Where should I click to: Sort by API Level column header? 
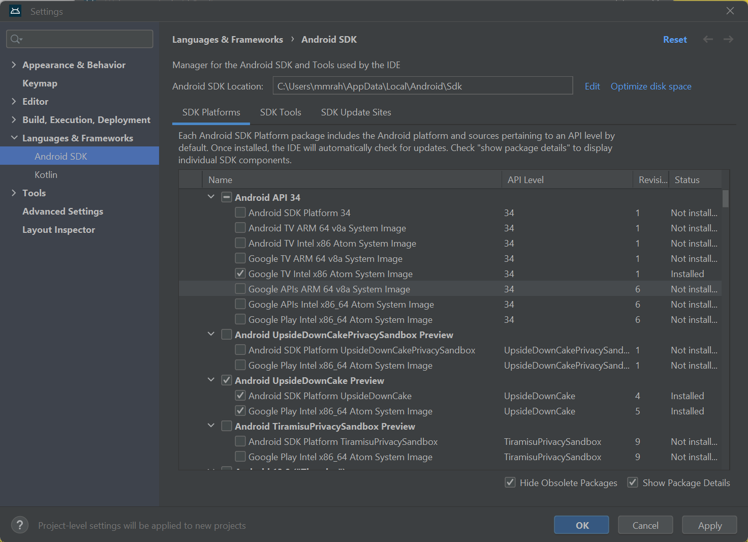click(567, 180)
